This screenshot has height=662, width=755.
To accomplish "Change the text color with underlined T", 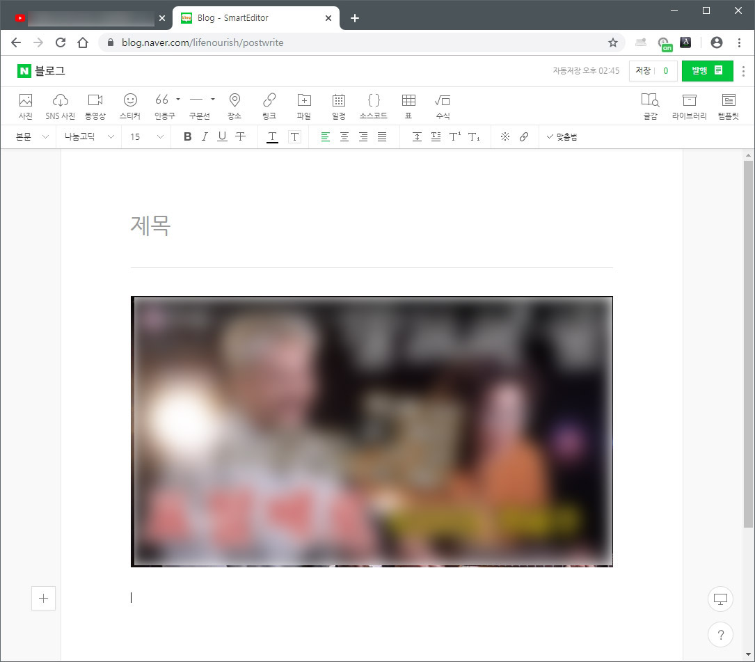I will [x=272, y=137].
